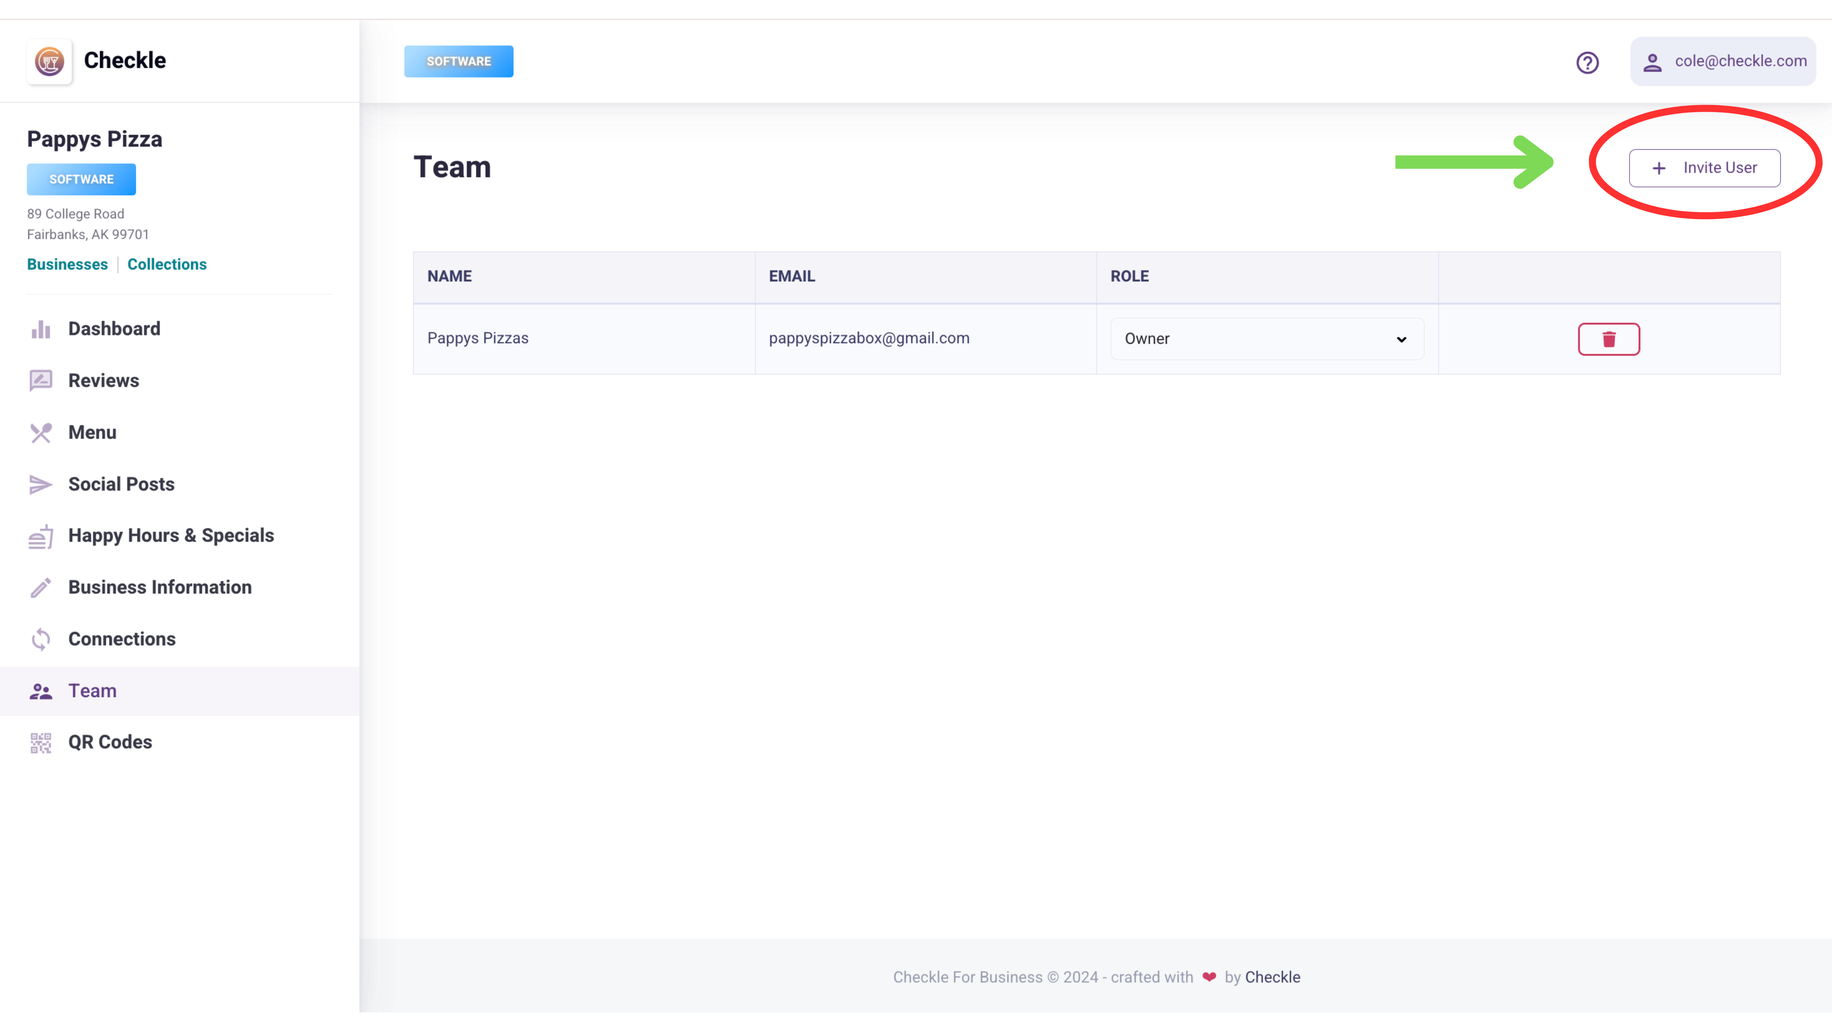
Task: Select the Team sidebar item
Action: [179, 691]
